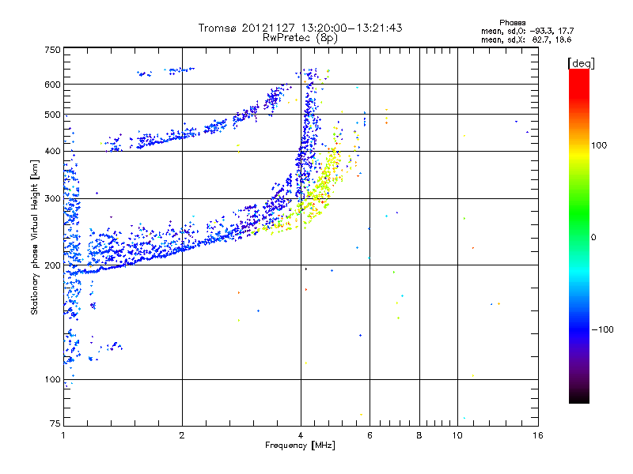This screenshot has height=474, width=633.
Task: Click the '10' frequency axis tick label
Action: (x=457, y=435)
